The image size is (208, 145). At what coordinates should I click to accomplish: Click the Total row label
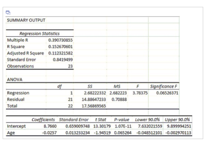click(12, 106)
